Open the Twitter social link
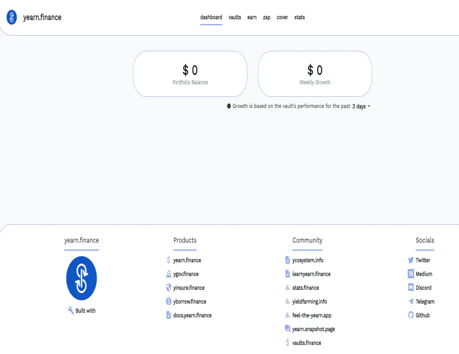 (423, 260)
